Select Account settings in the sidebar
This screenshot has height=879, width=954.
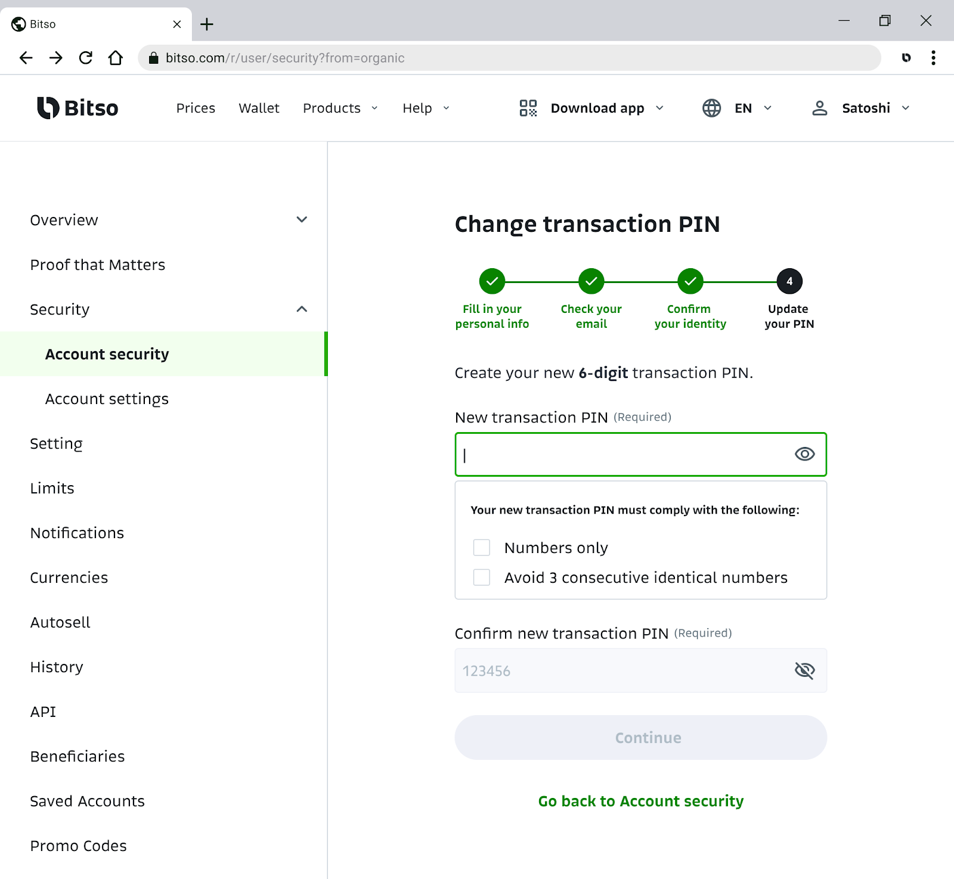107,399
